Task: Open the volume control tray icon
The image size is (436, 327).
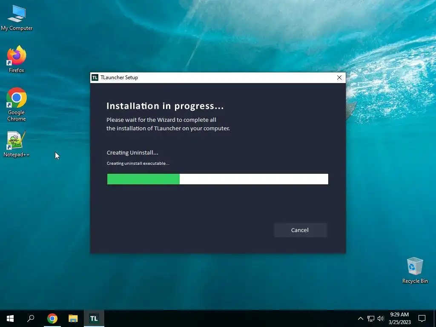Action: point(381,318)
